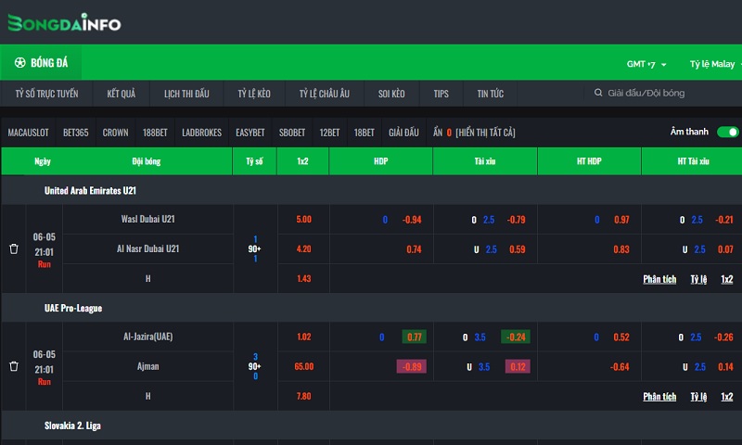742x445 pixels.
Task: Toggle the Âm thanh sound switch
Action: coord(728,133)
